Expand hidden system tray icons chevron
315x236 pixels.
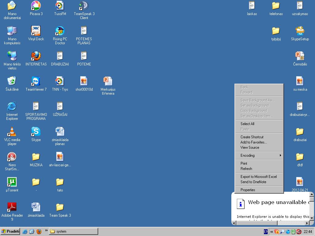click(272, 232)
